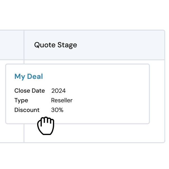
Task: Click the grabbing hand cursor icon
Action: [46, 126]
